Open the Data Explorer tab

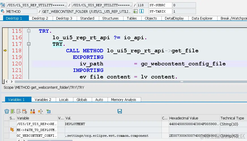coord(202,18)
